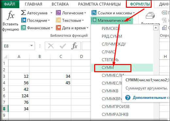170x121 pixels.
Task: Click cell A8 with value 34
Action: coord(19,109)
